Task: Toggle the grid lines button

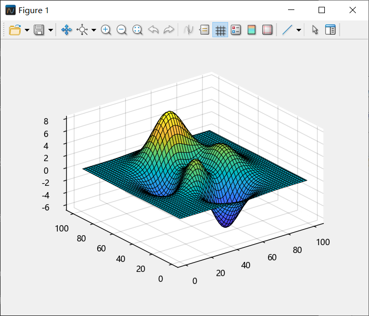Action: point(220,30)
